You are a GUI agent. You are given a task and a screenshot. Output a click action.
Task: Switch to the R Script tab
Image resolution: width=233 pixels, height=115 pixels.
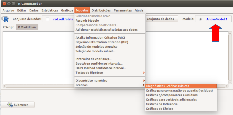(x=8, y=27)
